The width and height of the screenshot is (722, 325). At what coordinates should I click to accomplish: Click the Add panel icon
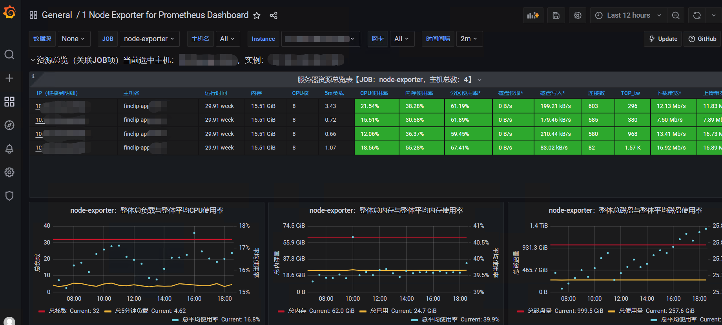click(x=533, y=15)
